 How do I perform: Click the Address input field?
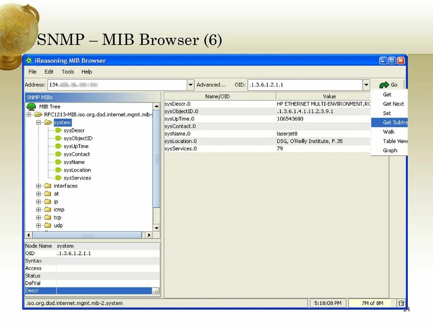118,85
